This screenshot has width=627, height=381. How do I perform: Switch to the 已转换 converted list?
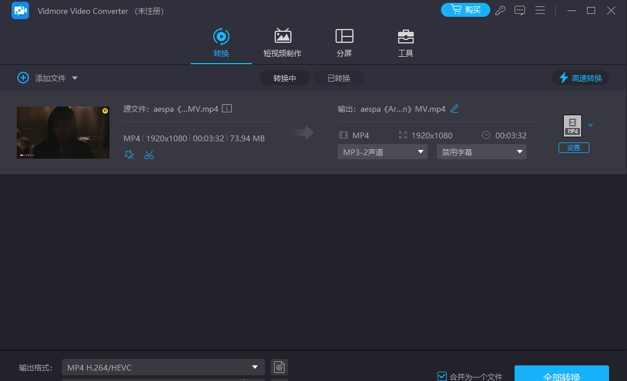pos(338,78)
